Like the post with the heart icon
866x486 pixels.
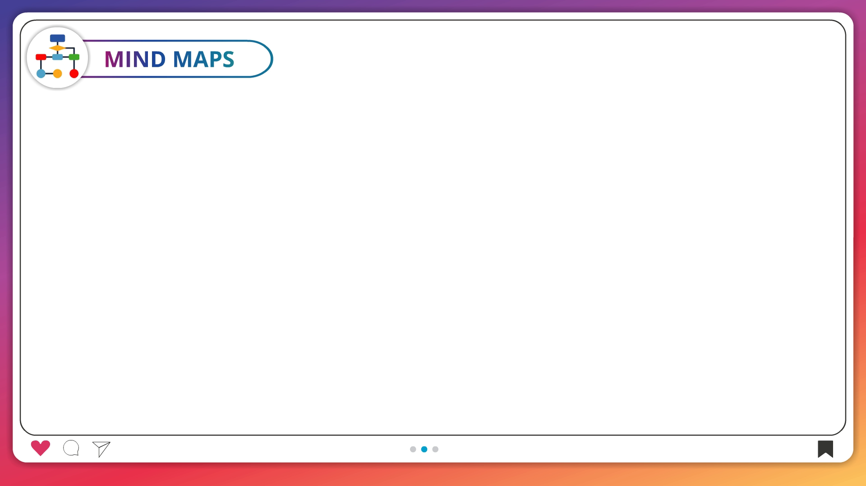click(40, 448)
